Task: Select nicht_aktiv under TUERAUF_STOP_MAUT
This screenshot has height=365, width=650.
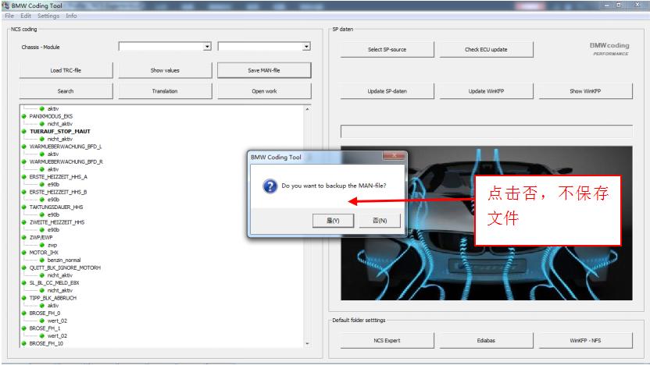Action: click(x=59, y=139)
